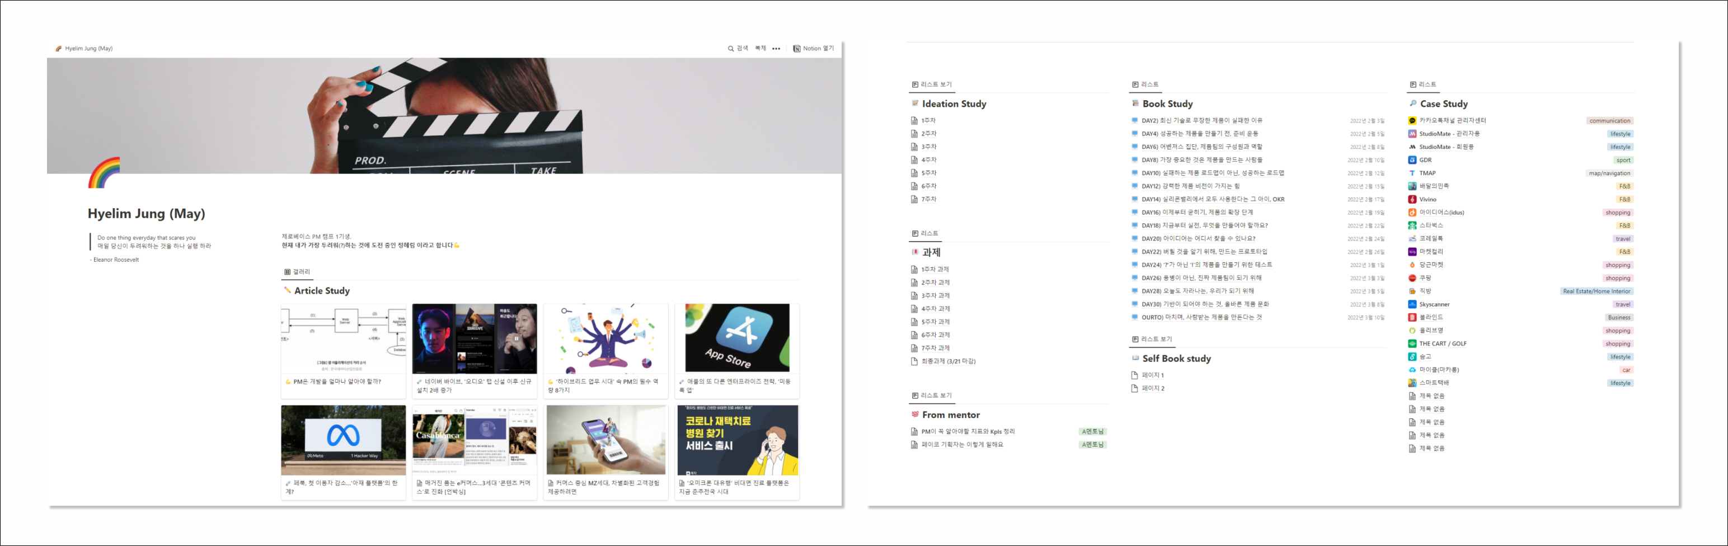The image size is (1728, 546).
Task: Click the StudioMate - 관리자용 icon
Action: (1412, 134)
